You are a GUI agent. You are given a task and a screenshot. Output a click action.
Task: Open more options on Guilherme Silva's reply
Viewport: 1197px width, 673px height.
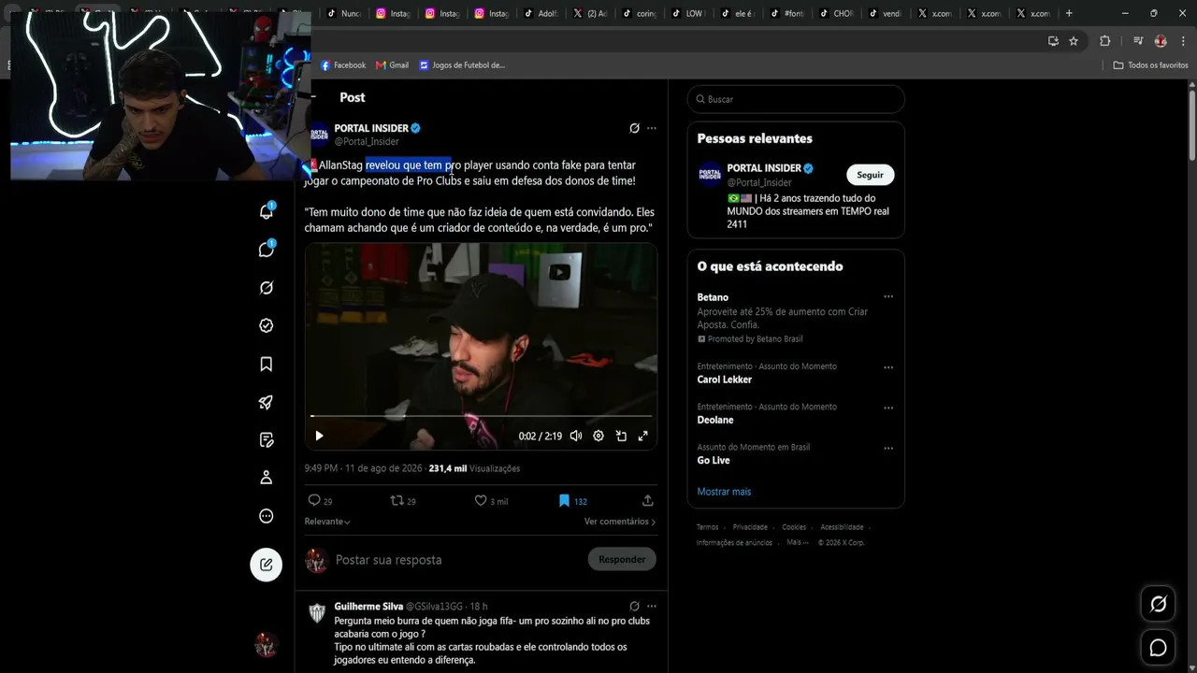click(x=652, y=606)
